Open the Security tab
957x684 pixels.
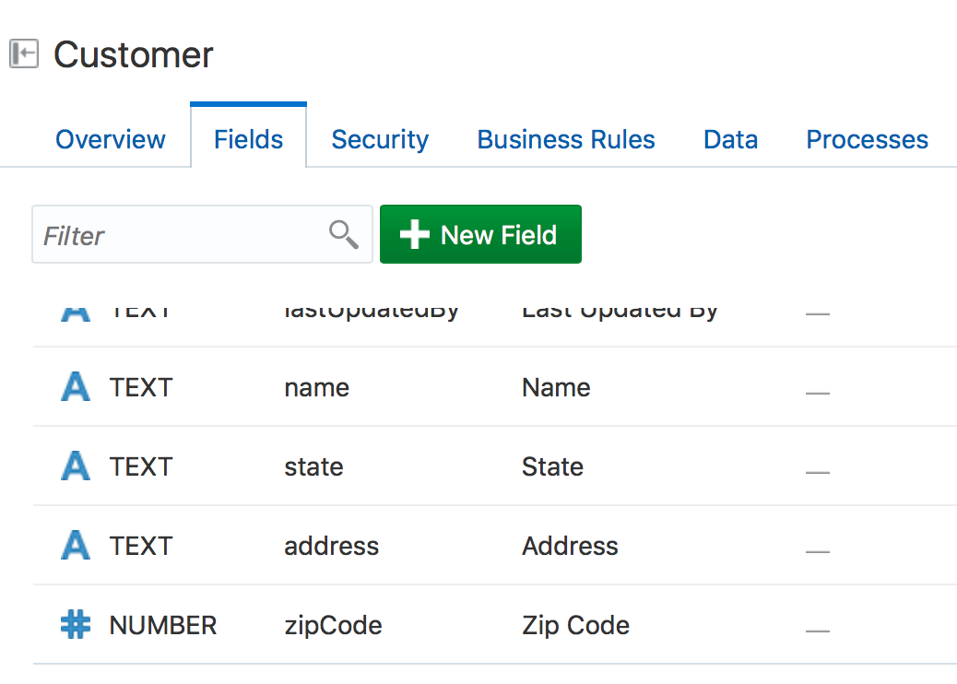(379, 139)
